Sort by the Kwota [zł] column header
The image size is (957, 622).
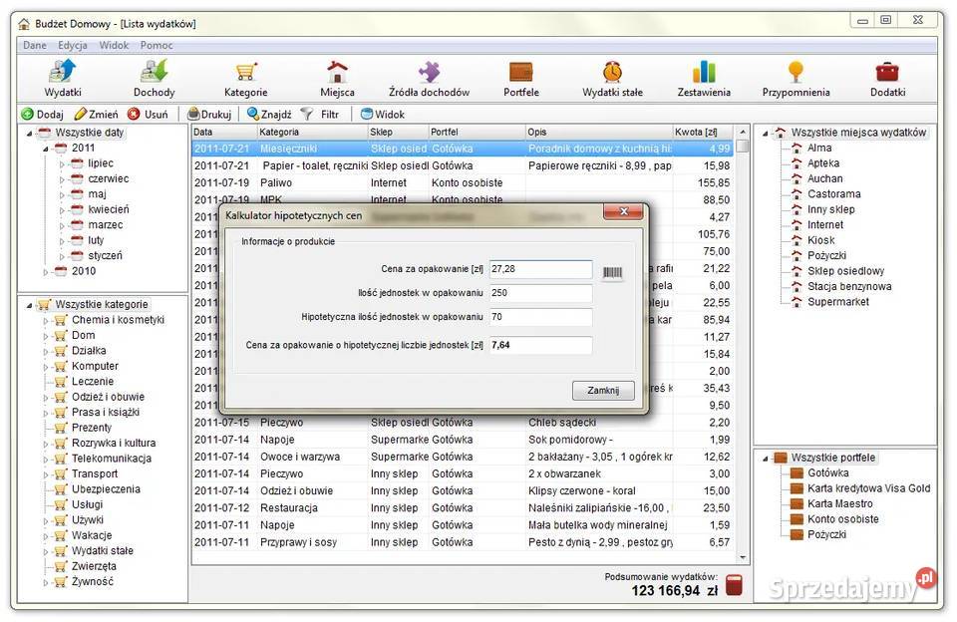(x=701, y=132)
